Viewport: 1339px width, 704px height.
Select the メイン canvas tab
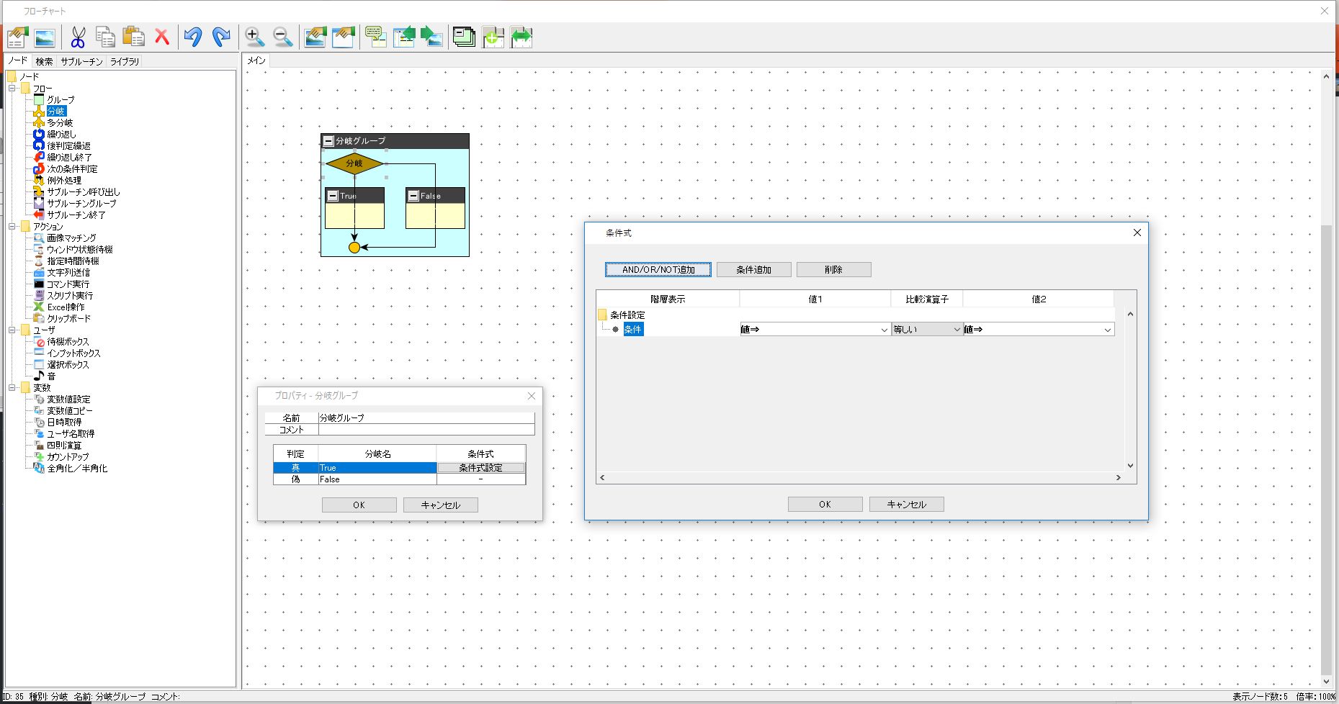[x=256, y=61]
